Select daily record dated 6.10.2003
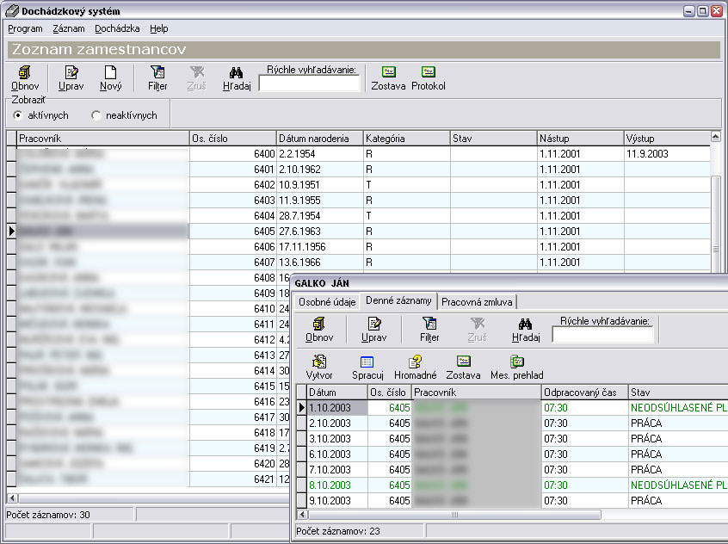This screenshot has width=728, height=544. click(512, 454)
